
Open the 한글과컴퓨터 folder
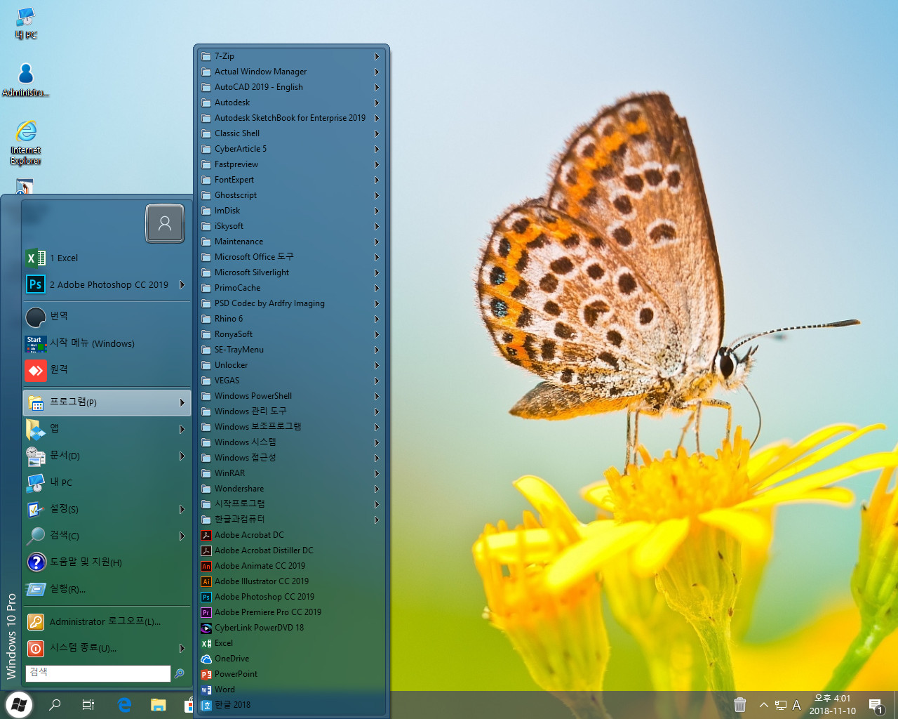[290, 520]
